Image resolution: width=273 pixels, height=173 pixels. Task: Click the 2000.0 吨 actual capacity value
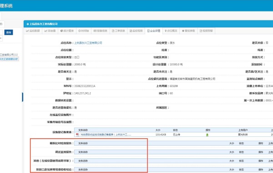pos(80,64)
